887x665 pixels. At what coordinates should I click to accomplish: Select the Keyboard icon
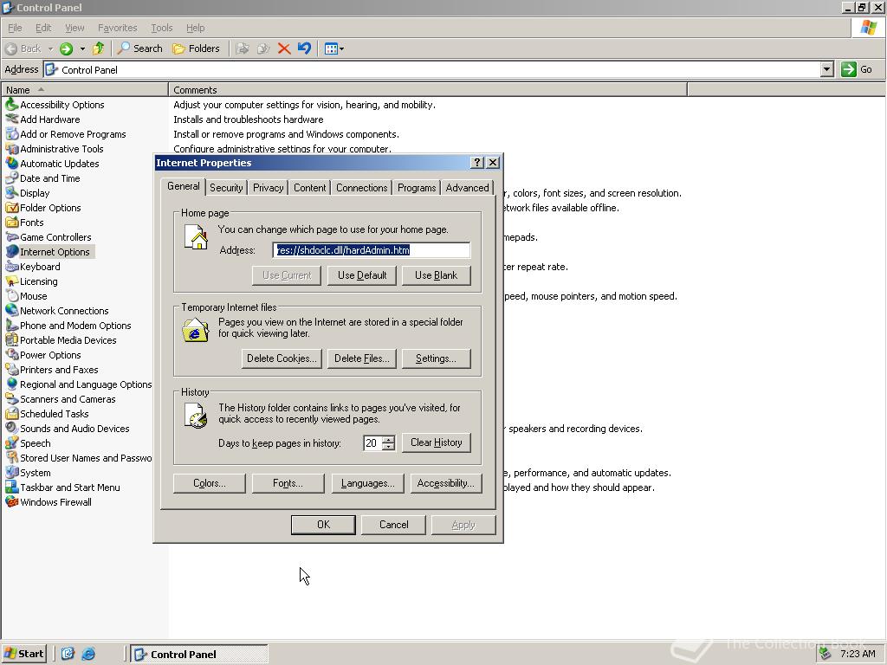11,267
